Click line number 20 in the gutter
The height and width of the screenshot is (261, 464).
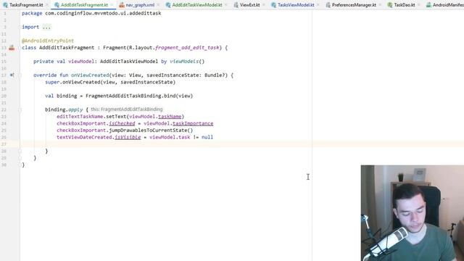click(4, 96)
